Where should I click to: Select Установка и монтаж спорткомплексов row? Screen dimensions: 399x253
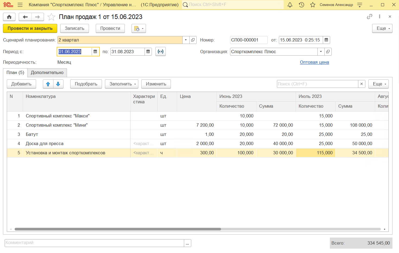[197, 153]
